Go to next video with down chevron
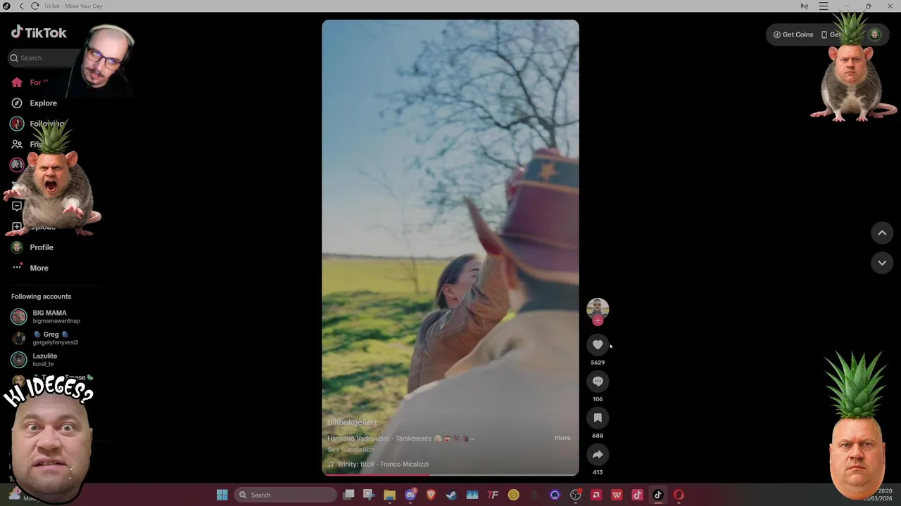 [x=882, y=263]
